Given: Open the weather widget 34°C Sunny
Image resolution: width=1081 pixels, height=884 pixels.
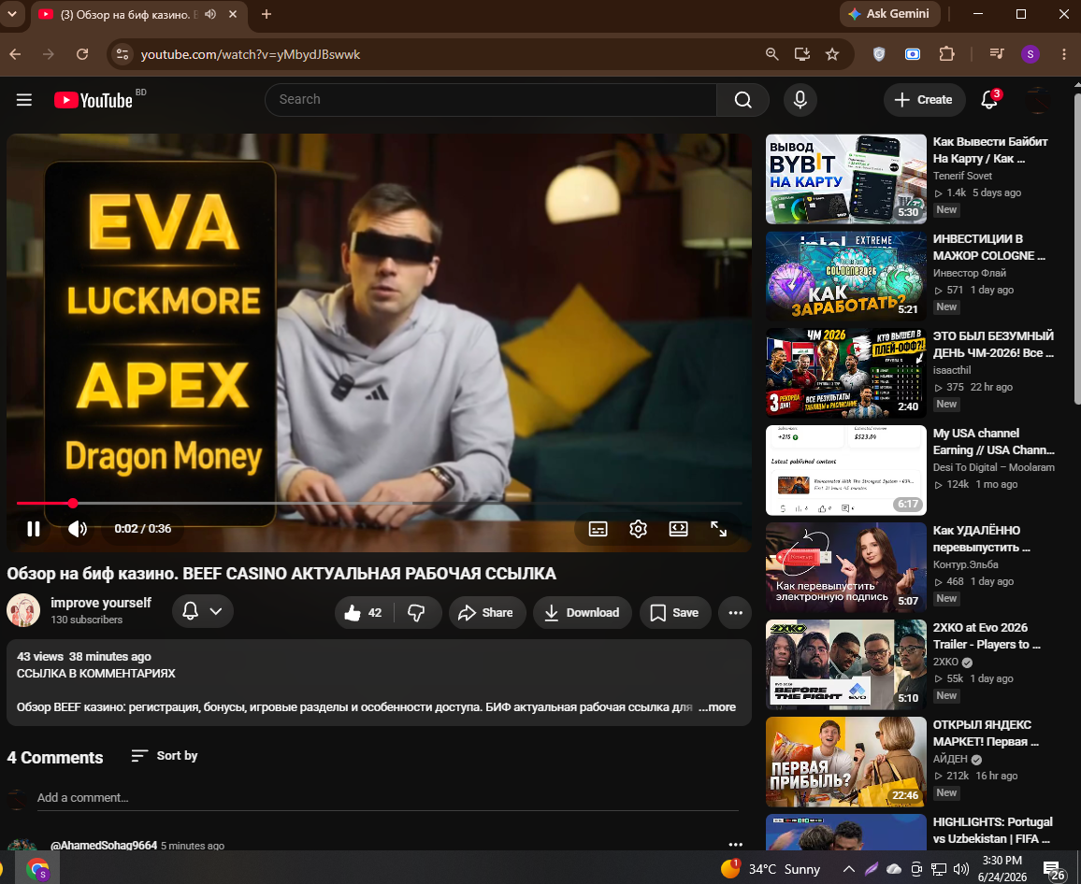Looking at the screenshot, I should pos(771,869).
